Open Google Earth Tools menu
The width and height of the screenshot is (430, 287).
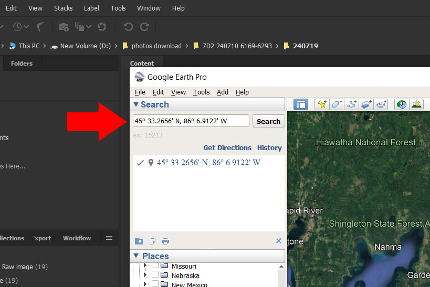(201, 92)
